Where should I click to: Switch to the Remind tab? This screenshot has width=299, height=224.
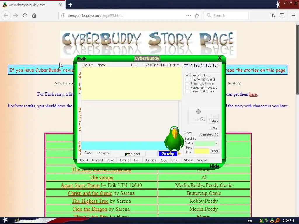[124, 160]
